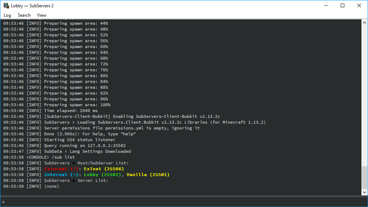Click 'Time elapsed: 2040 ms' line

tap(50, 111)
